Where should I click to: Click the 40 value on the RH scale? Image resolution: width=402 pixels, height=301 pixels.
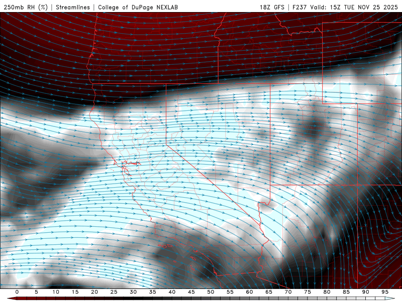pos(172,292)
